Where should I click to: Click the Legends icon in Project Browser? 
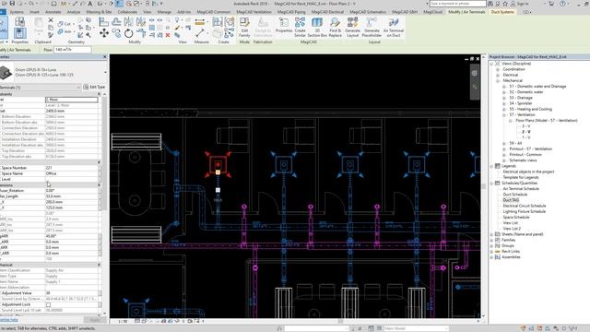[x=498, y=166]
